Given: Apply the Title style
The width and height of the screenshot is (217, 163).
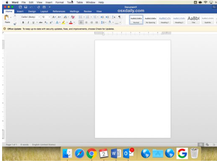Looking at the screenshot, I should pyautogui.click(x=193, y=20).
